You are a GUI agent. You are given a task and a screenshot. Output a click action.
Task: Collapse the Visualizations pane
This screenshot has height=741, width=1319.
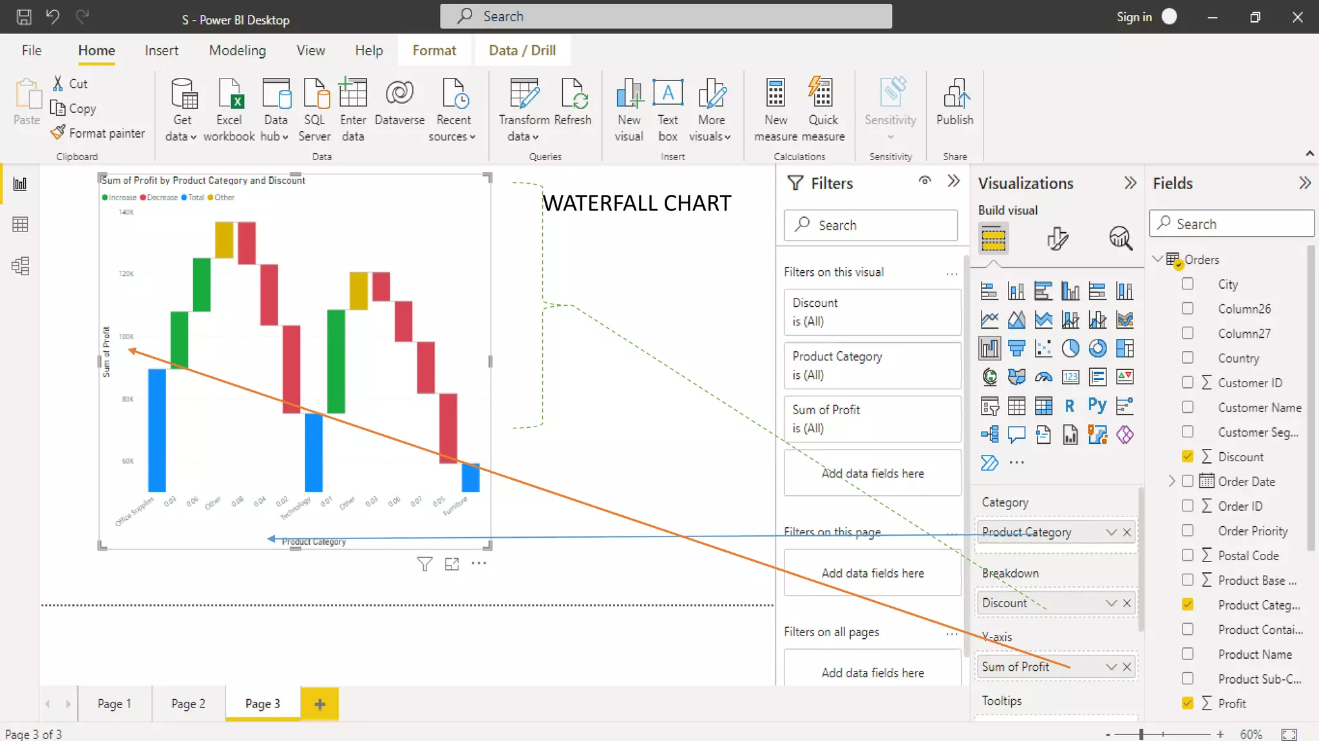[1130, 183]
